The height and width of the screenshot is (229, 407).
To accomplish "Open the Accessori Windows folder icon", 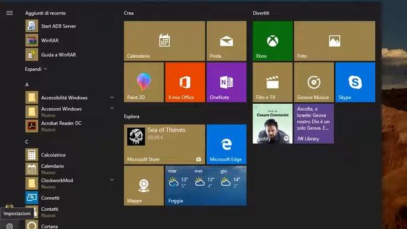I will (32, 112).
